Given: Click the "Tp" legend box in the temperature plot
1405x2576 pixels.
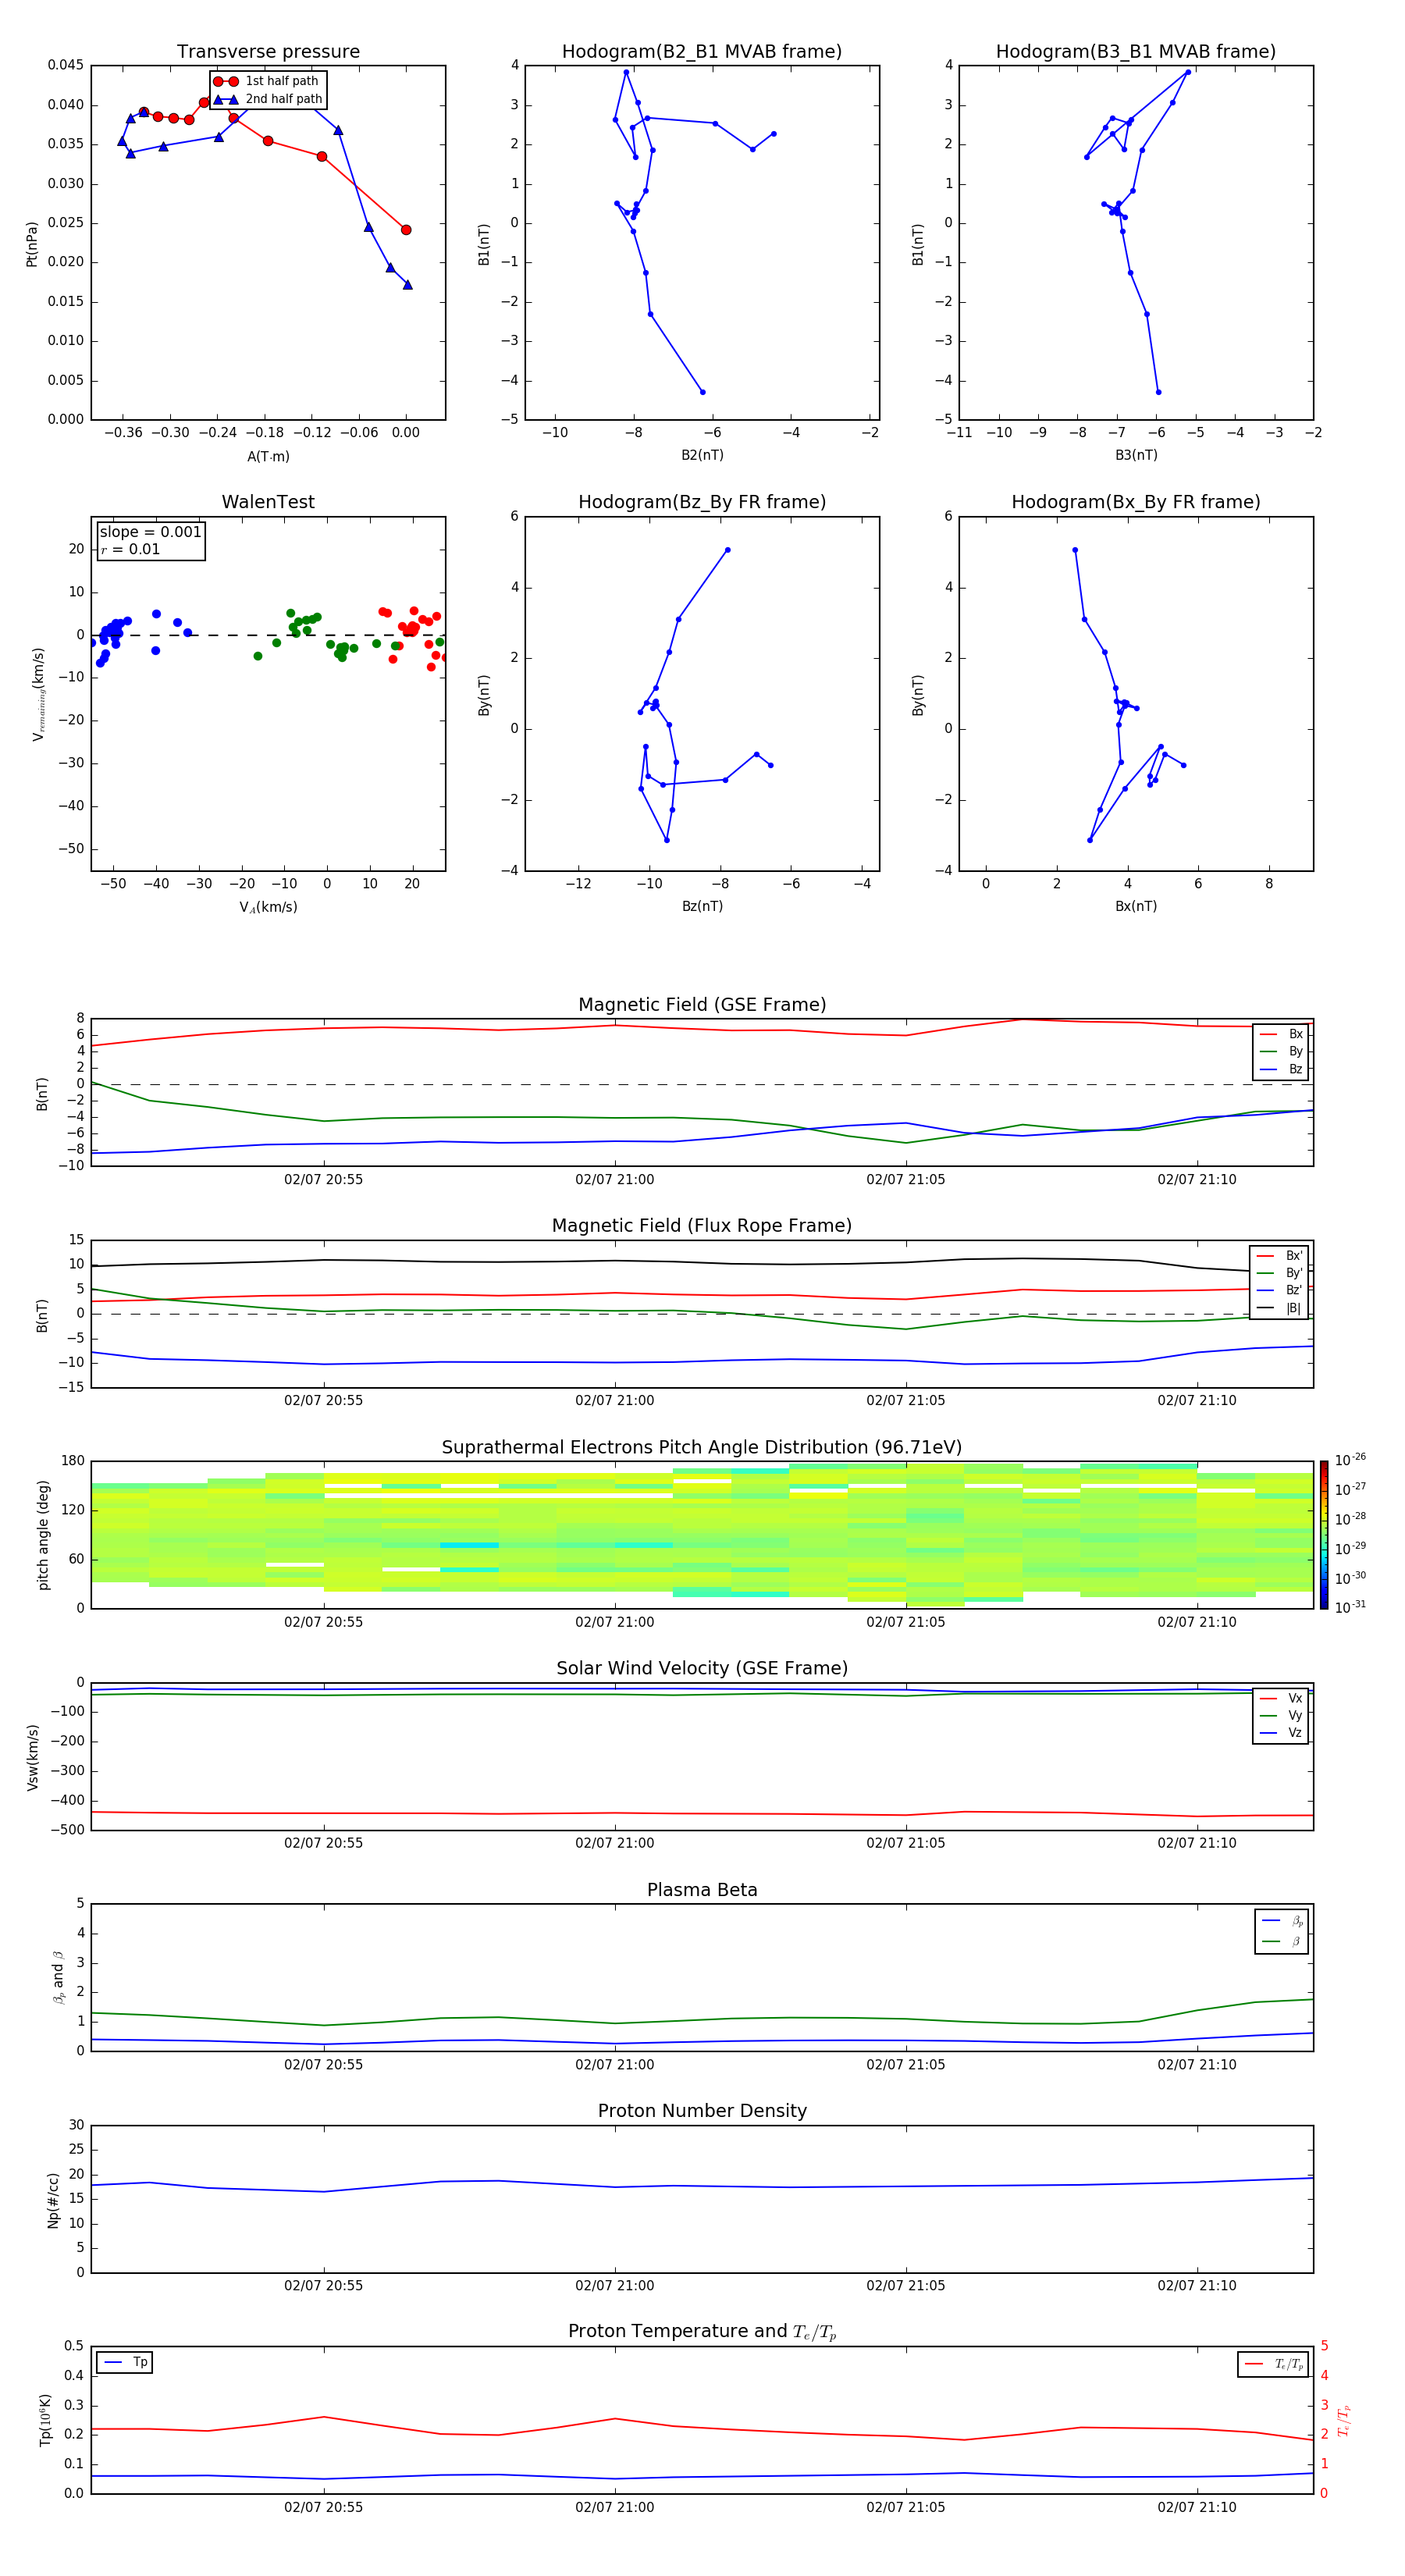Looking at the screenshot, I should pos(125,2362).
